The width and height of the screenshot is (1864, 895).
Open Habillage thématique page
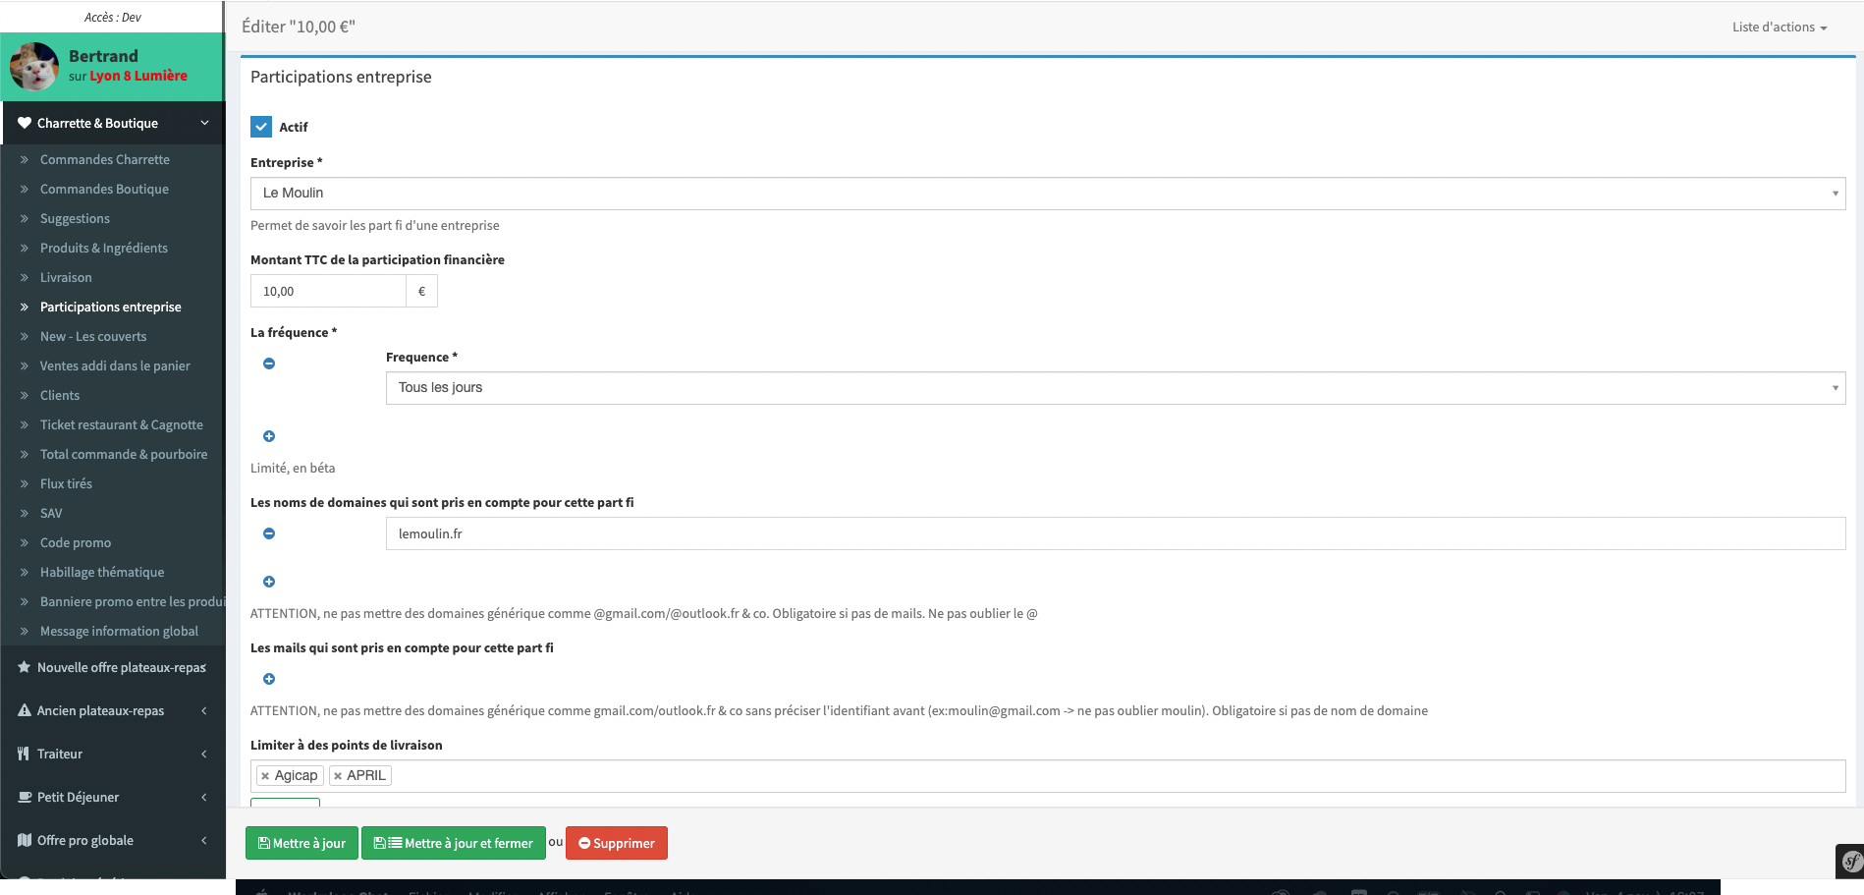pos(102,572)
